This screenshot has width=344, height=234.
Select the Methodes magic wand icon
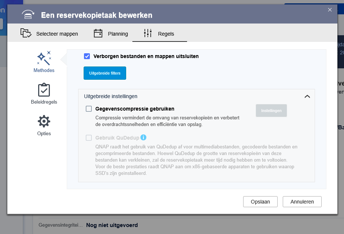tap(44, 58)
